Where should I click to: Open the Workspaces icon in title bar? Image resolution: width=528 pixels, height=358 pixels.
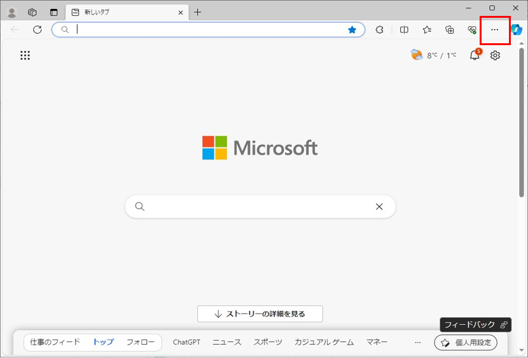pos(32,13)
